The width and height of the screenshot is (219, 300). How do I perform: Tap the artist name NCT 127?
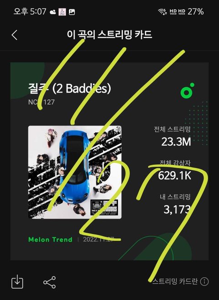pos(42,102)
